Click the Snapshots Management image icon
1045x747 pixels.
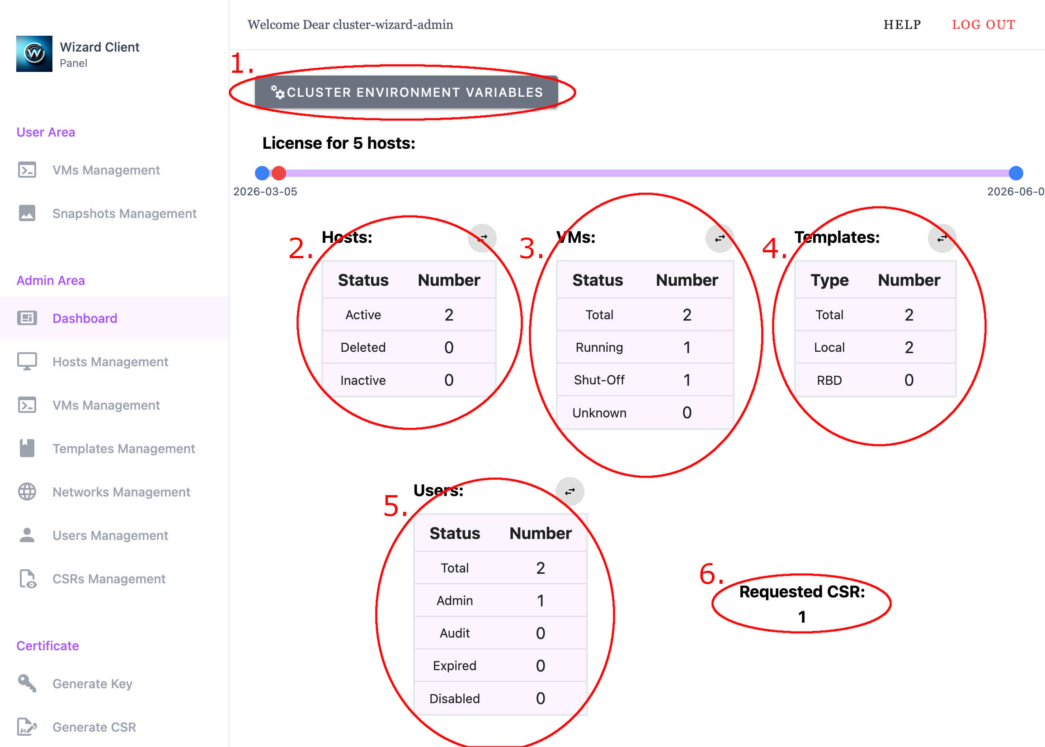coord(27,213)
